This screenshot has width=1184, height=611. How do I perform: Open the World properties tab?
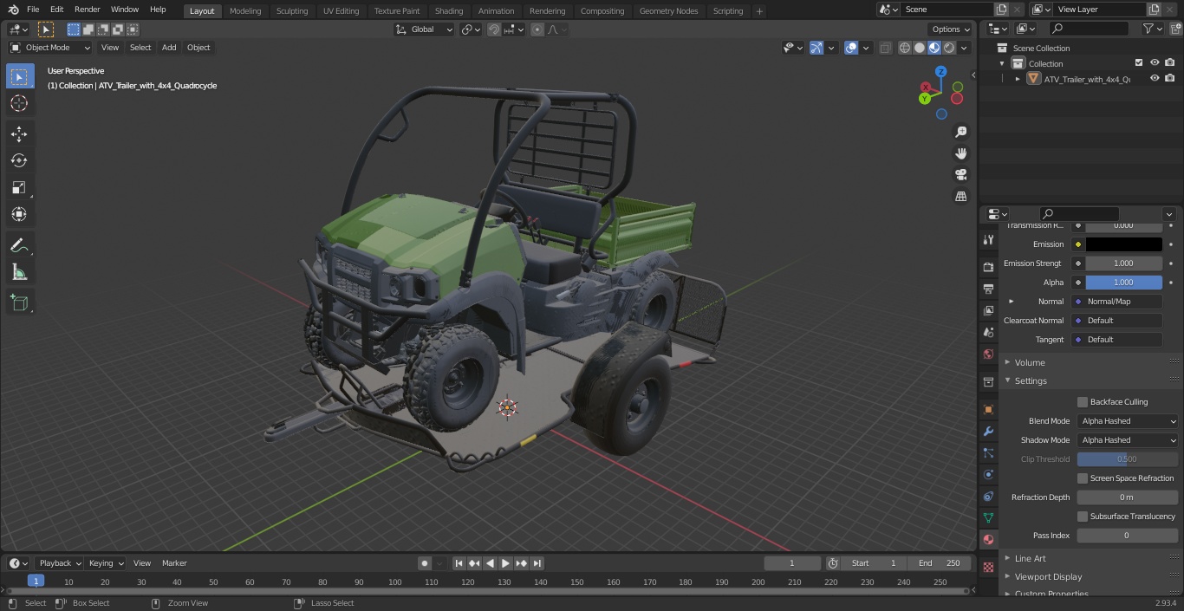pos(988,354)
